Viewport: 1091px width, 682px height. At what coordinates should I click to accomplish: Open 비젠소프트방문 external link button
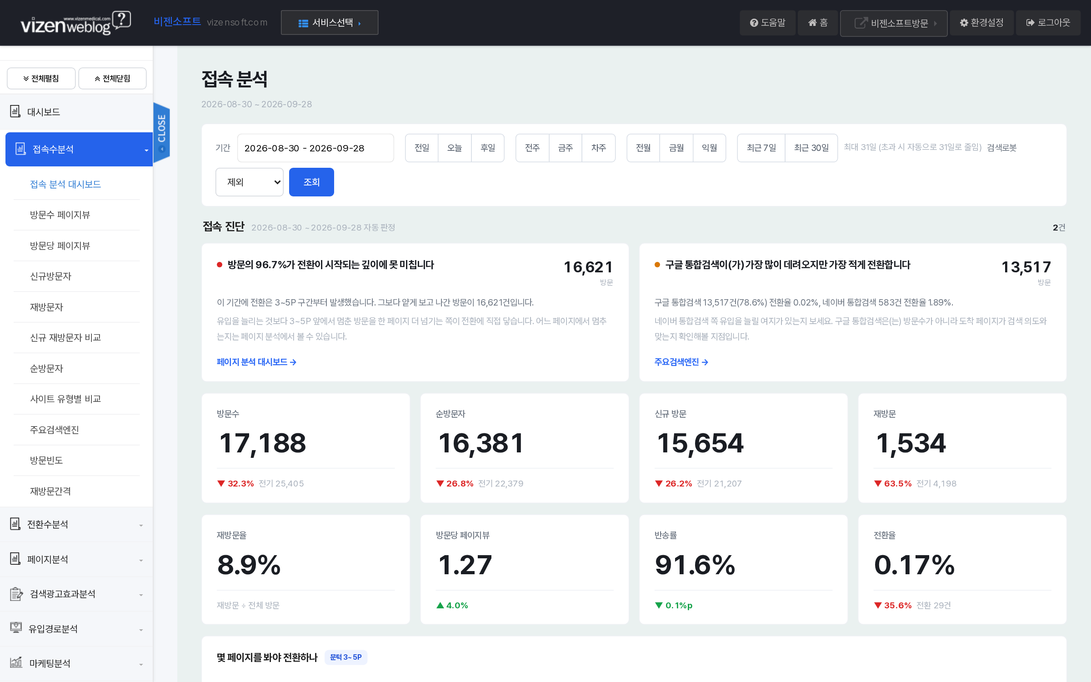(894, 23)
